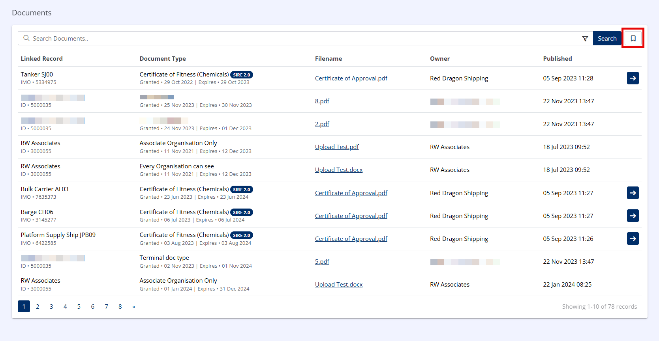
Task: Open the 8.pdf file link
Action: 322,101
